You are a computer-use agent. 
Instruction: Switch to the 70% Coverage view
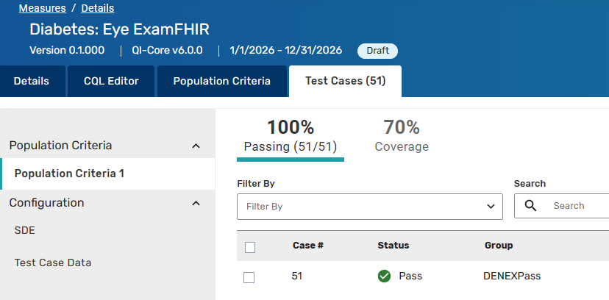[402, 136]
